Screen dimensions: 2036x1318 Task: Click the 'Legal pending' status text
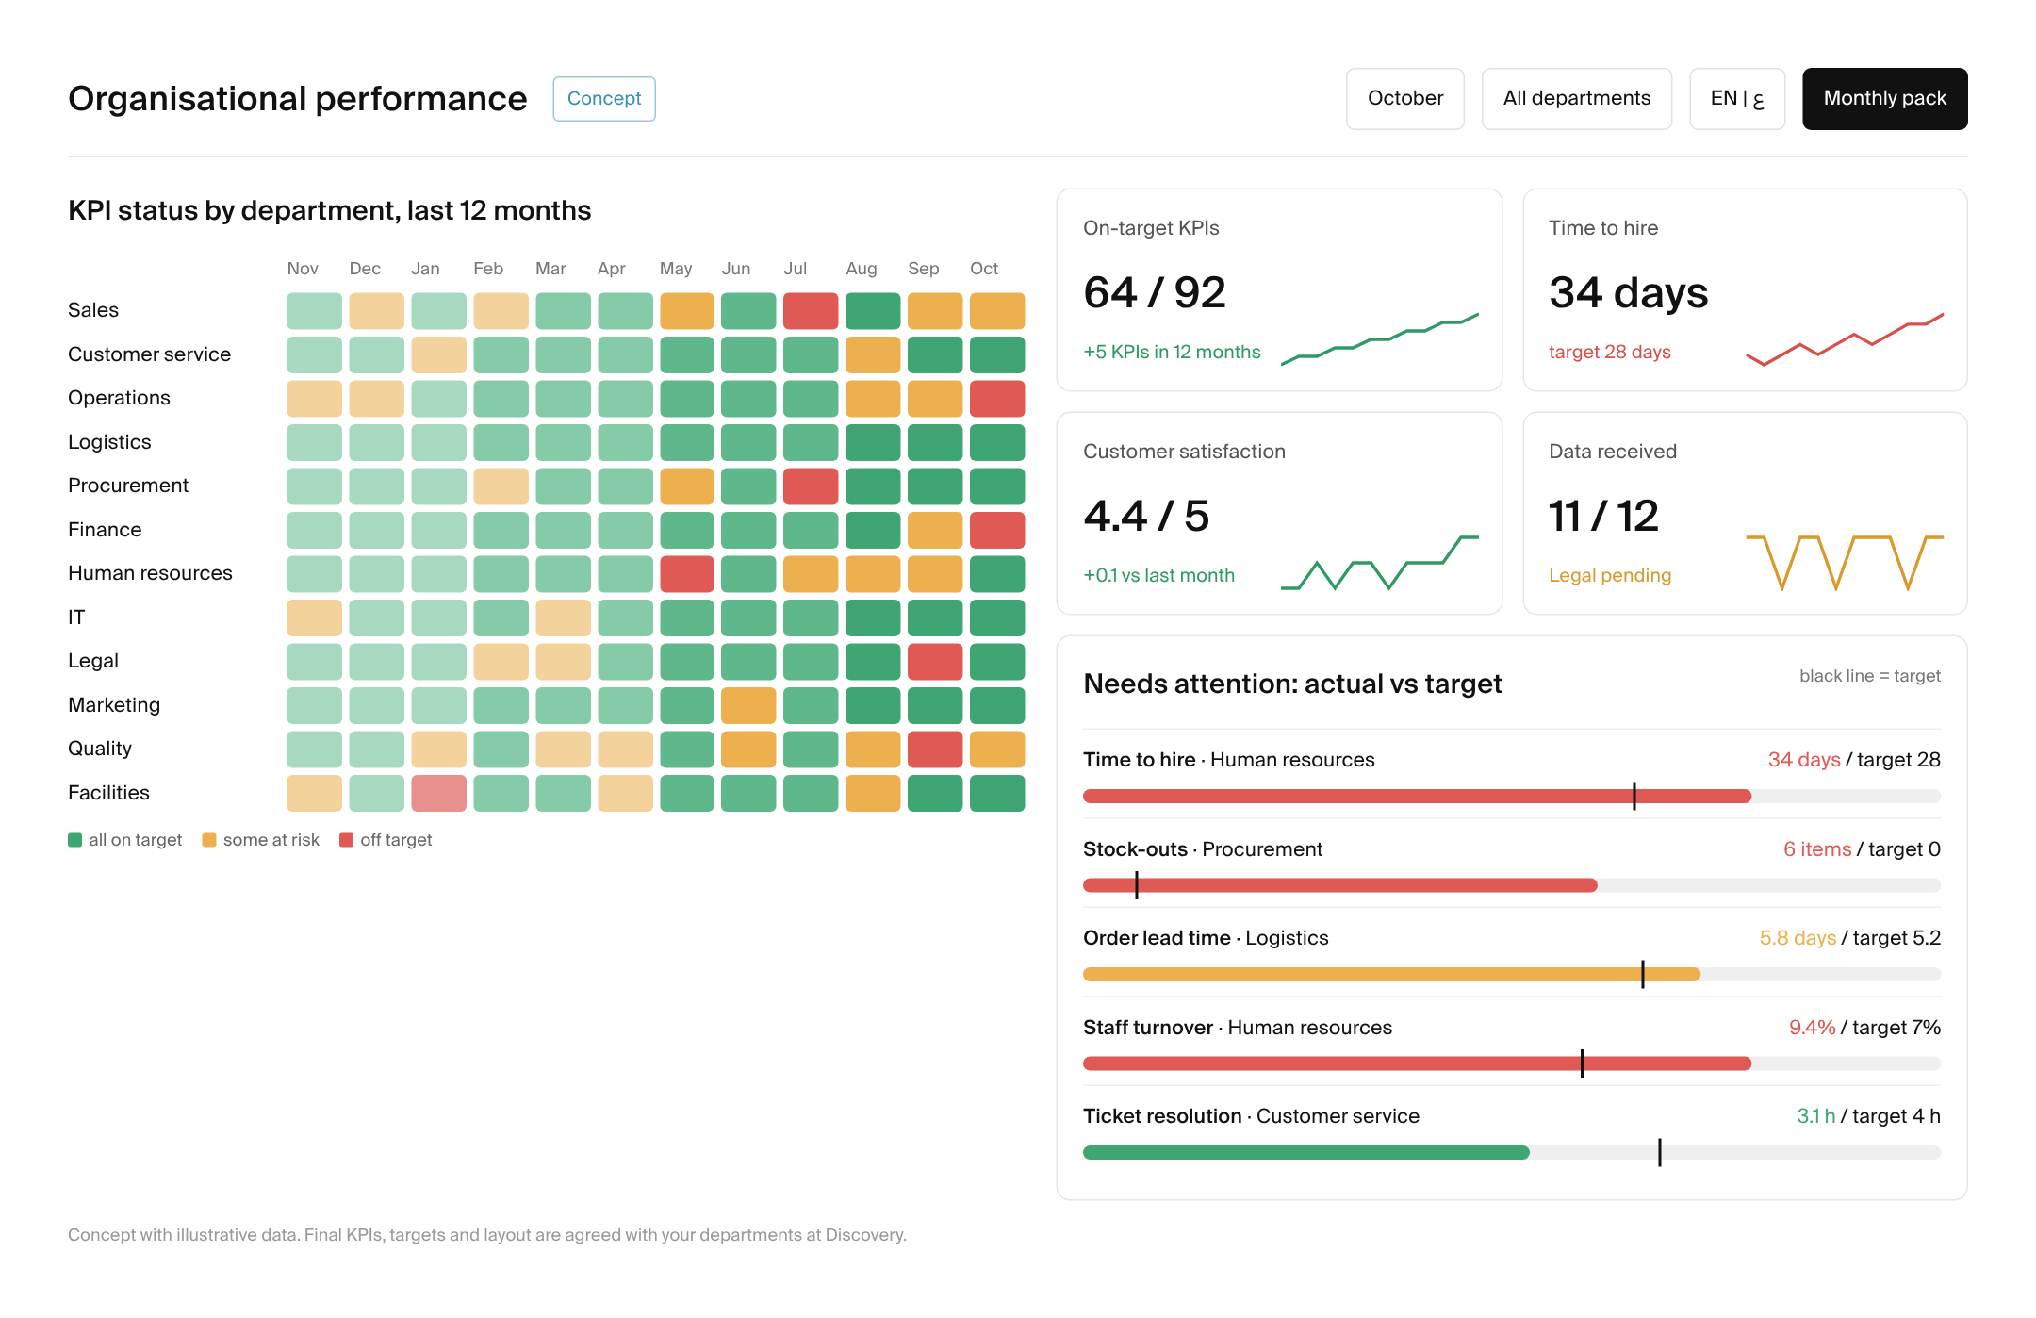(1610, 575)
